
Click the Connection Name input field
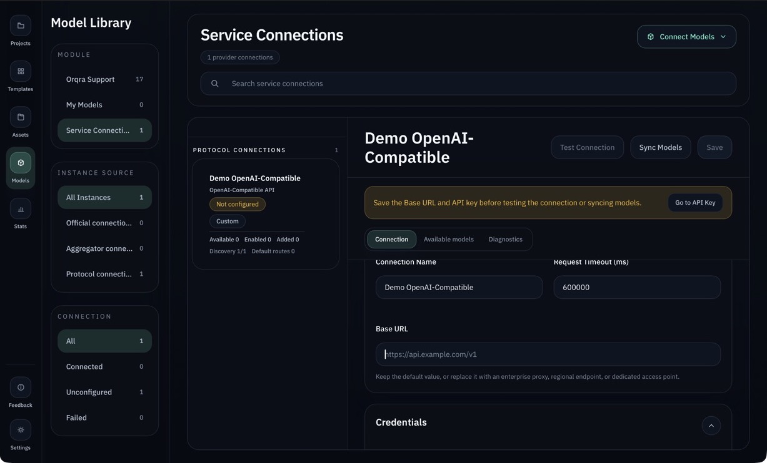point(459,287)
